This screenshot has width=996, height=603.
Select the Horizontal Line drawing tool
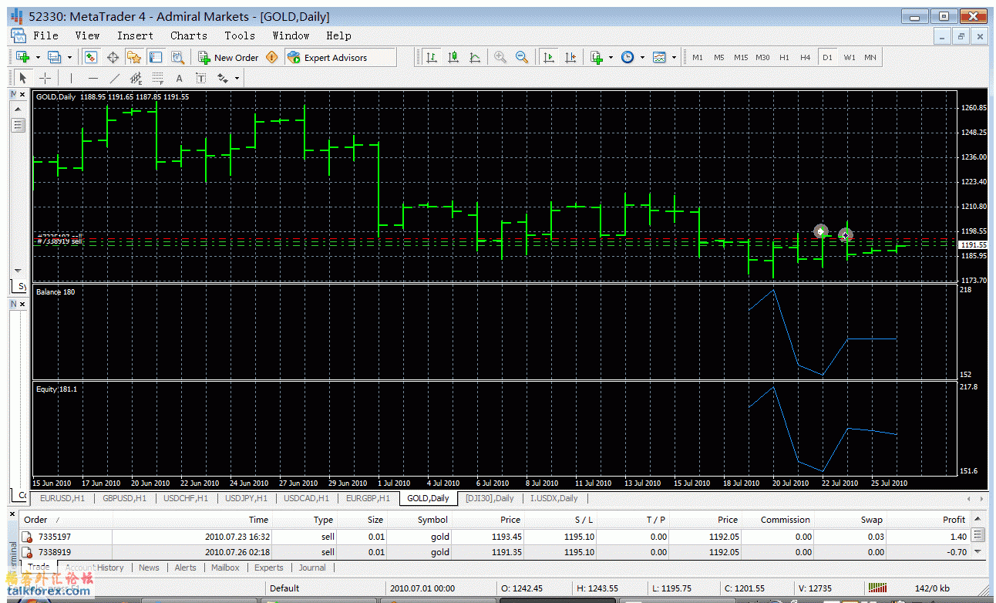point(93,78)
